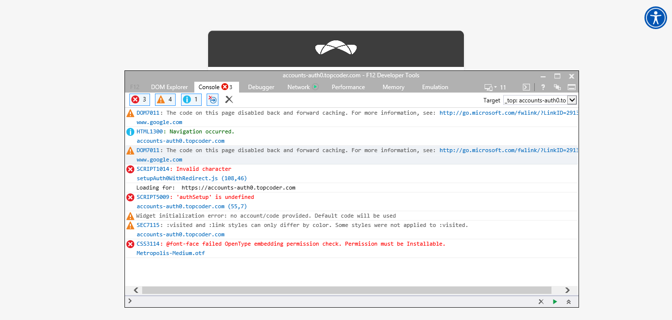Click info icon beside HTML1300
The width and height of the screenshot is (672, 320).
130,132
